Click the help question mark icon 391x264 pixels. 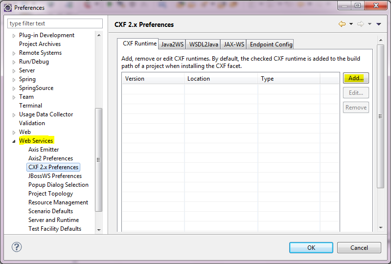(x=17, y=247)
